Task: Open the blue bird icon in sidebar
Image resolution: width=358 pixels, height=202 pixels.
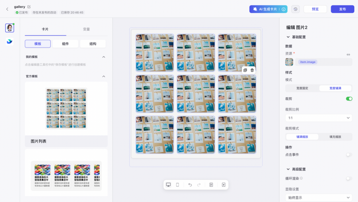Action: [10, 42]
